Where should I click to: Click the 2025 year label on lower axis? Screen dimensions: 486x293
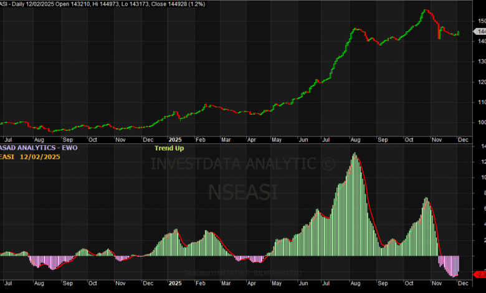click(x=173, y=282)
